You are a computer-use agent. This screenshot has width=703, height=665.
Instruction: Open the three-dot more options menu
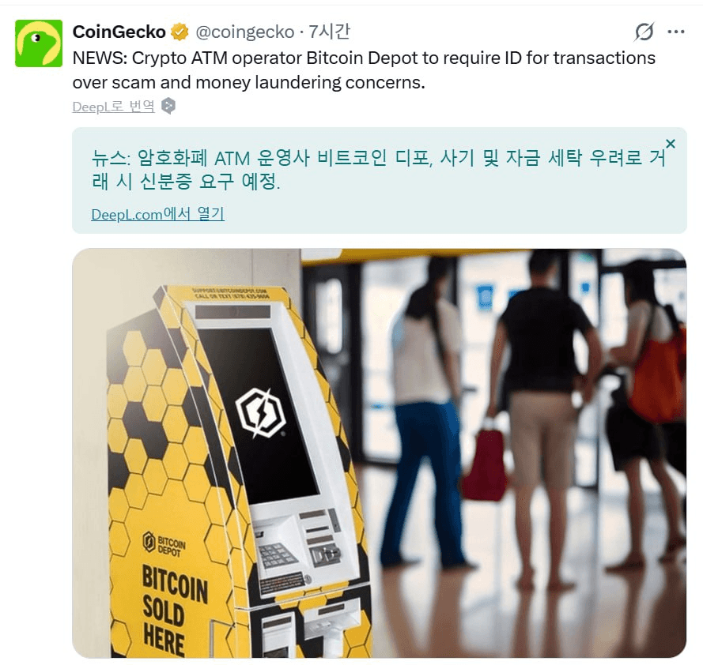coord(675,32)
